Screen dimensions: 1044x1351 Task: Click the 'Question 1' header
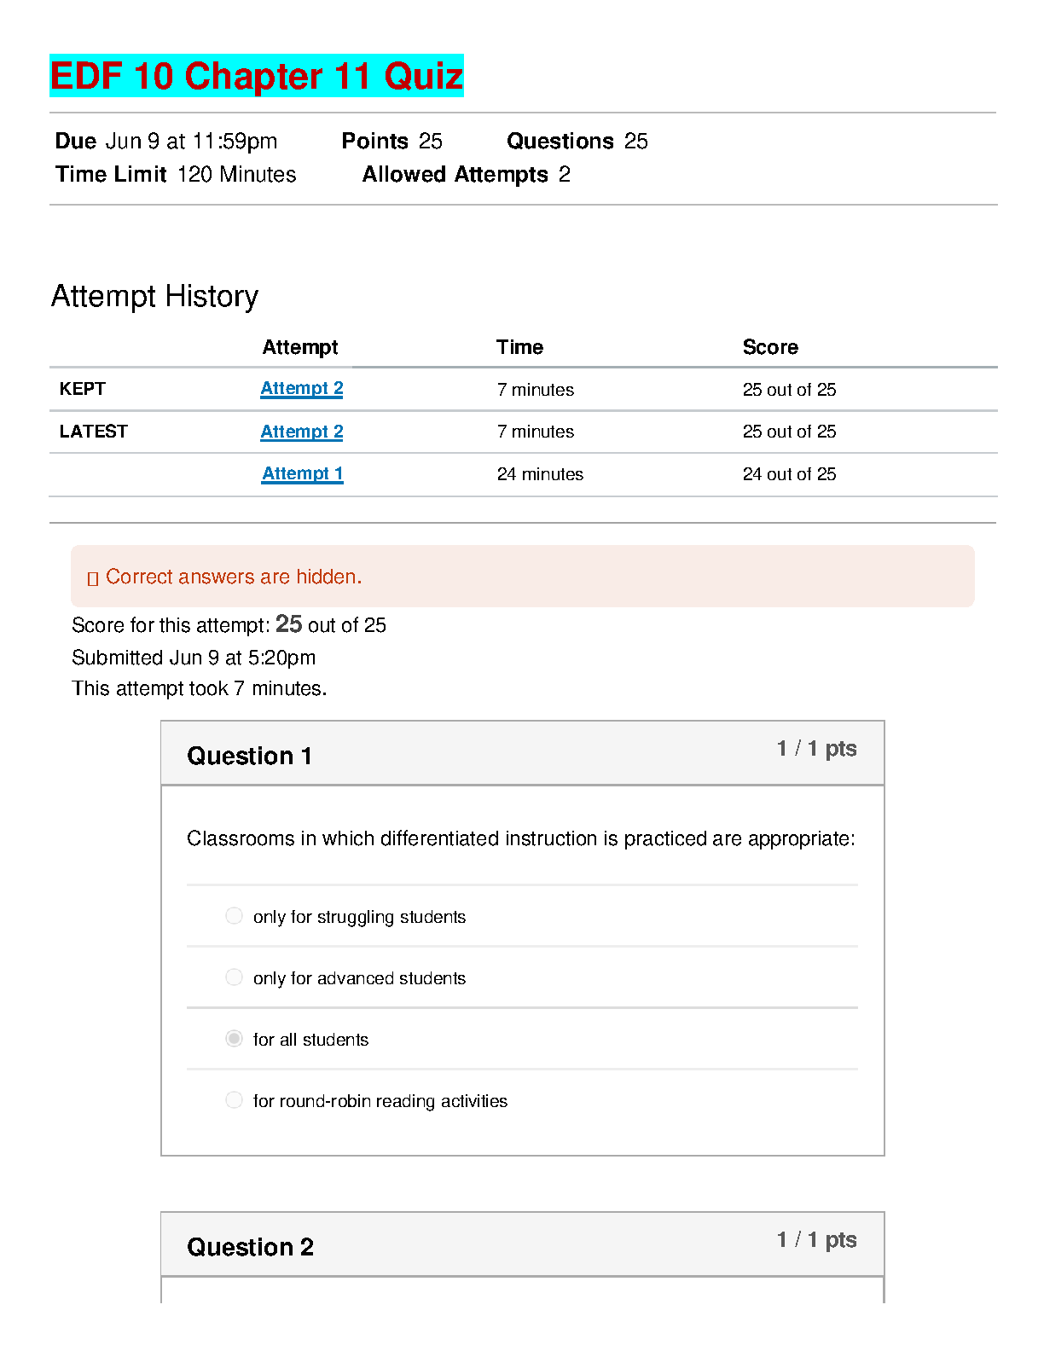pyautogui.click(x=249, y=757)
